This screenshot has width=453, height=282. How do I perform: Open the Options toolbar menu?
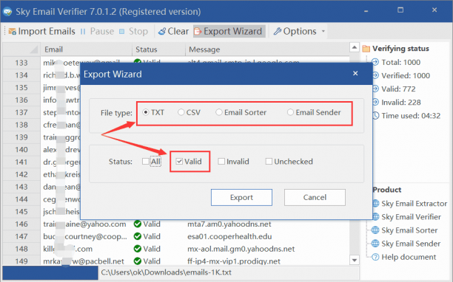click(x=295, y=31)
